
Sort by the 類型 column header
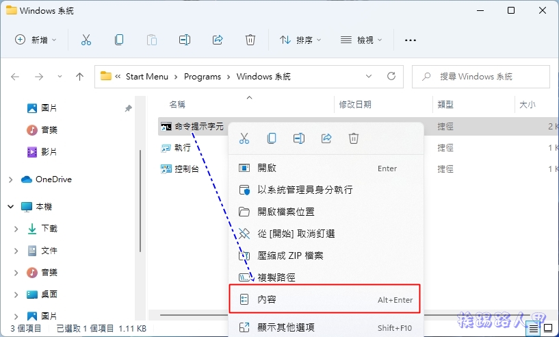point(445,104)
